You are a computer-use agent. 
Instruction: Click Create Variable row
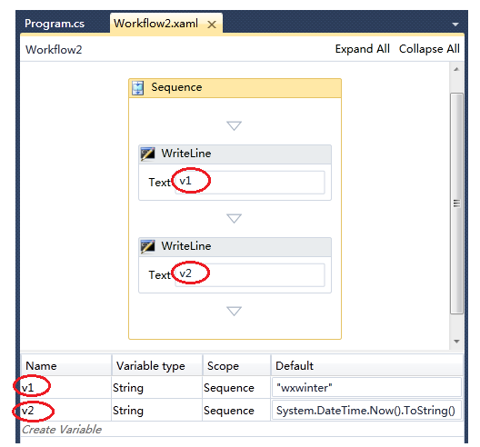[242, 429]
